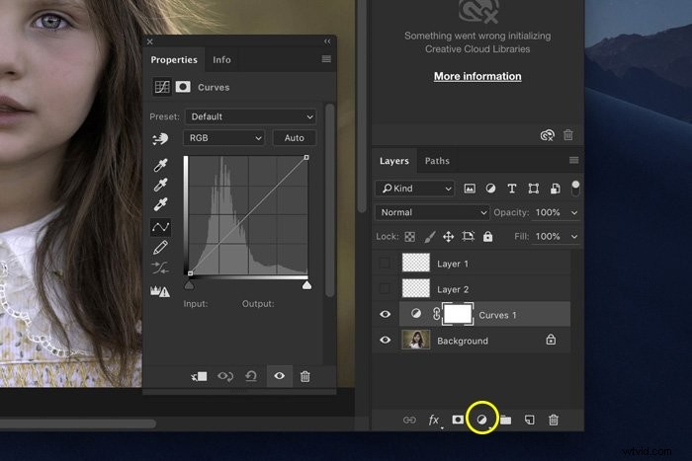Filter for adjustment layers
Screen dimensions: 692x461
point(490,189)
